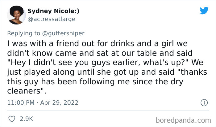This screenshot has height=127, width=216.
Task: Open the @actressatlarge handle
Action: [x=52, y=19]
